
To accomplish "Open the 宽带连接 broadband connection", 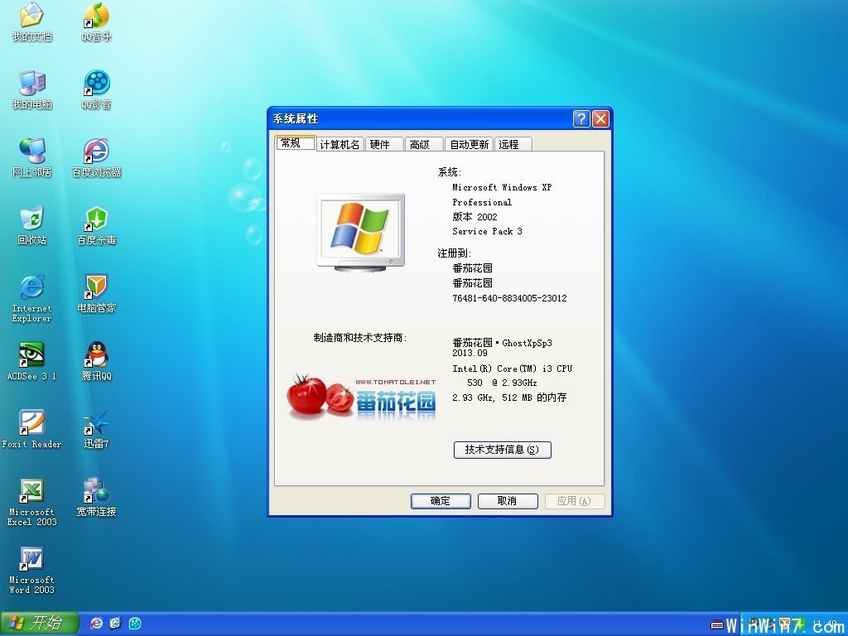I will (x=95, y=491).
